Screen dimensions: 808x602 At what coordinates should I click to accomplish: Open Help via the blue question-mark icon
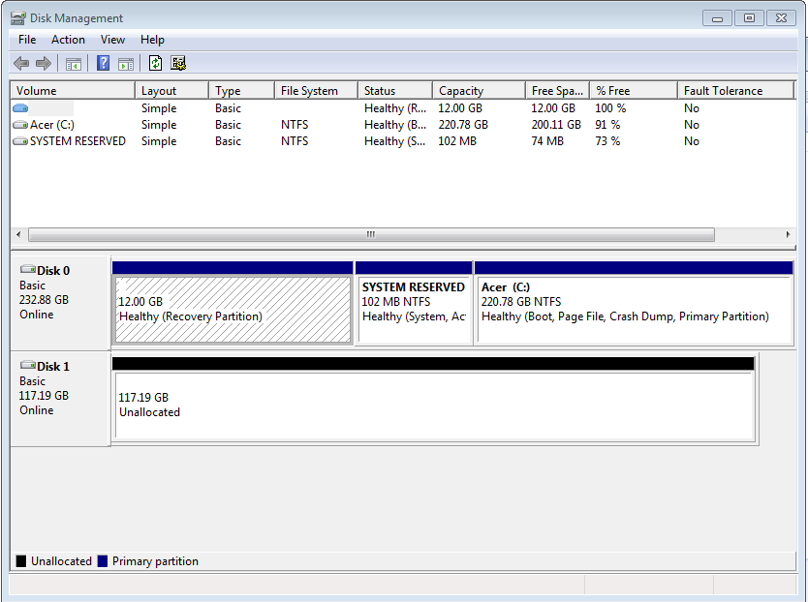tap(103, 63)
